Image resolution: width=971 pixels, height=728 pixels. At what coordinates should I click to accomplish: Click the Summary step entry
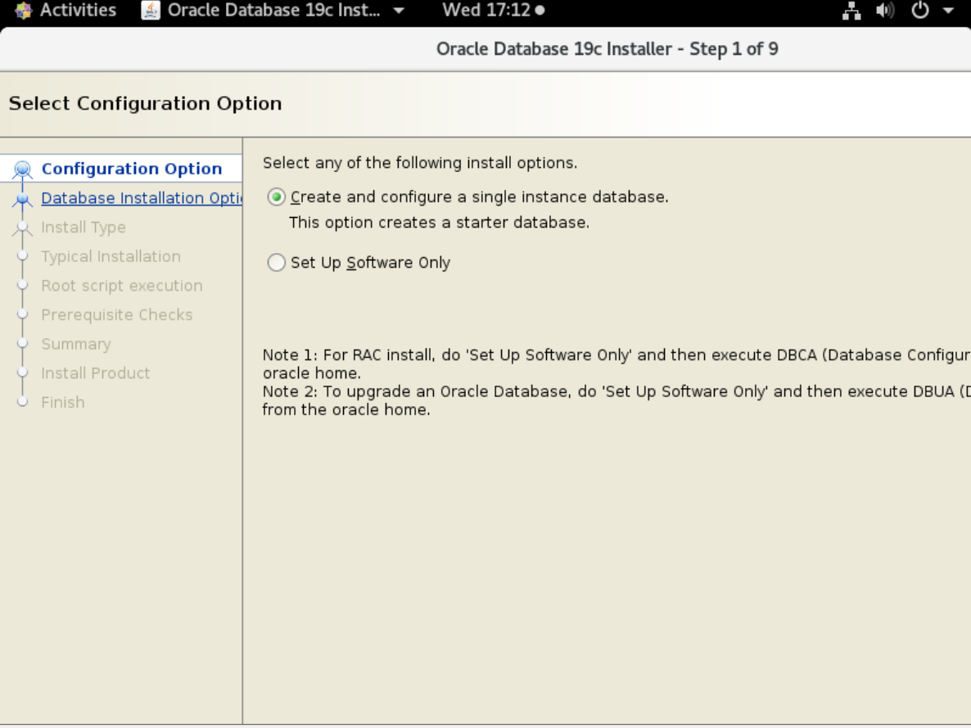pyautogui.click(x=76, y=344)
